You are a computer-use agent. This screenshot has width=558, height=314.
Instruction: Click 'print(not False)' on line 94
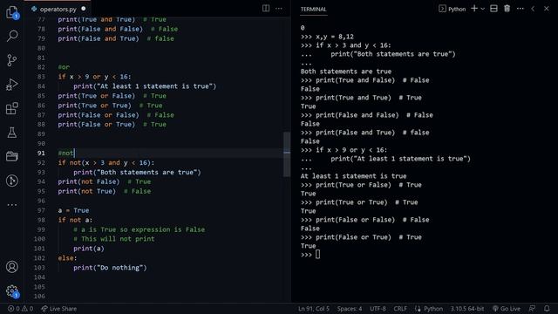coord(89,181)
